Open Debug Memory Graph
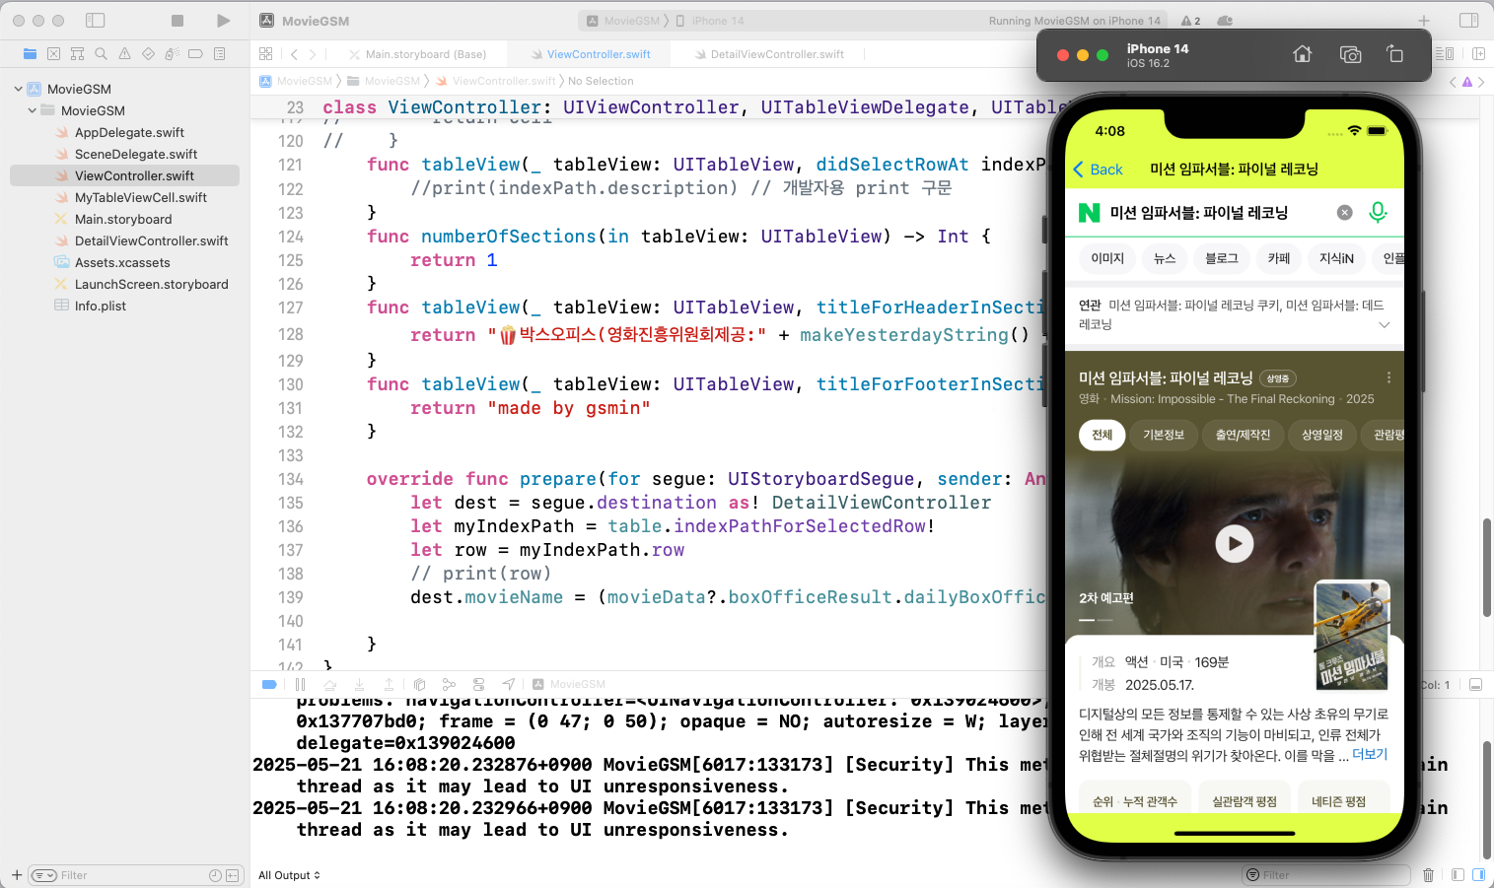Image resolution: width=1494 pixels, height=888 pixels. pos(449,684)
